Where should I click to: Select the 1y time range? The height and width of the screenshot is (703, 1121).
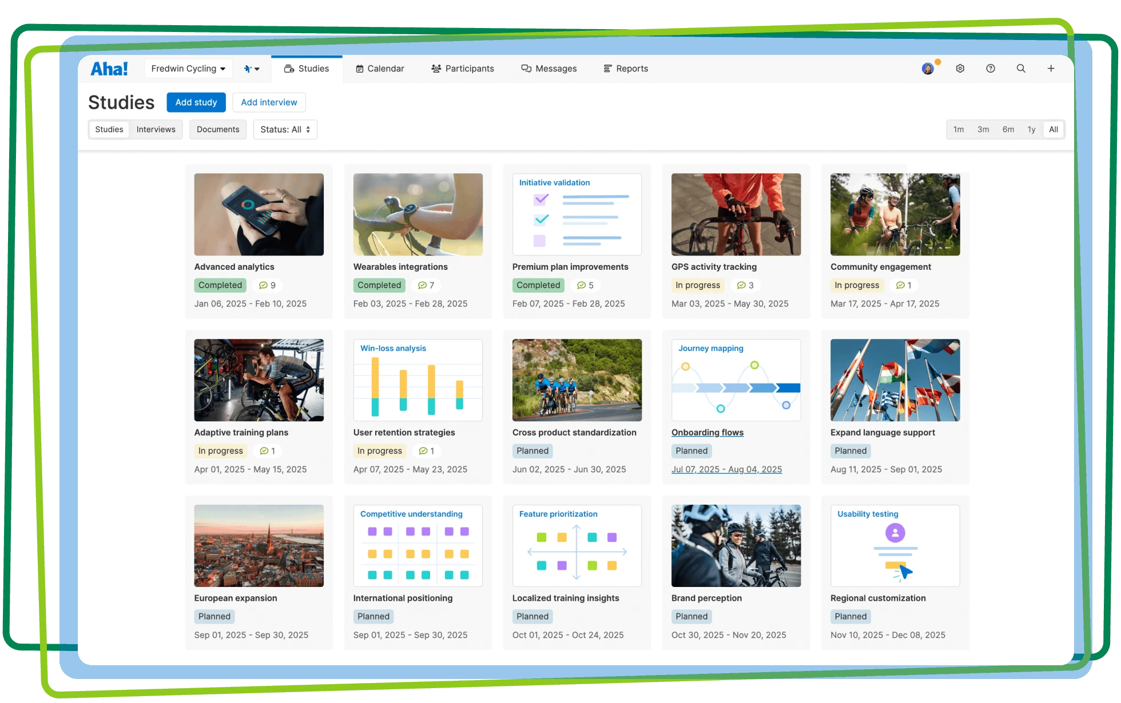pos(1031,129)
